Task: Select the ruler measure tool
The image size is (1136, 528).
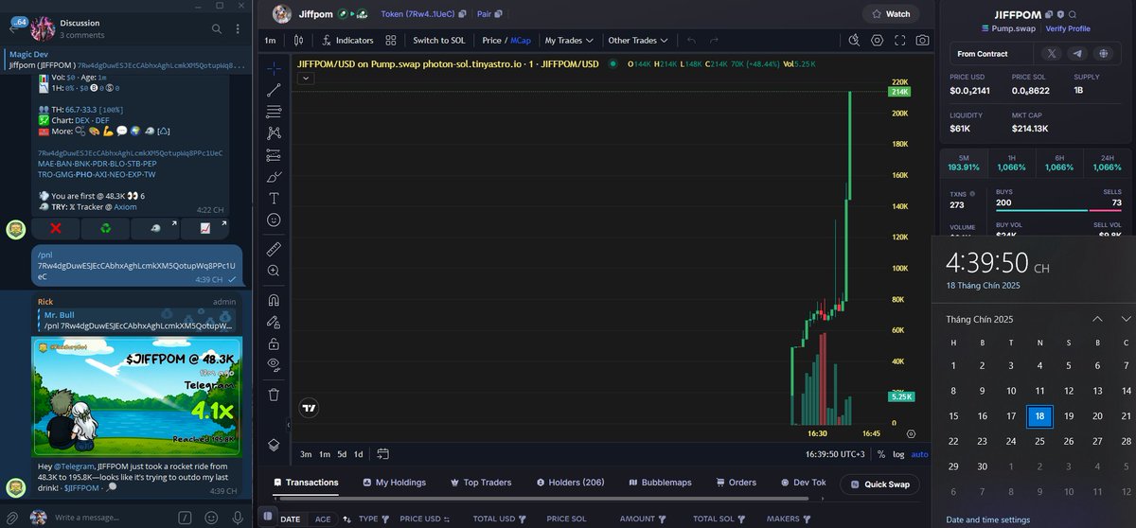Action: (274, 249)
